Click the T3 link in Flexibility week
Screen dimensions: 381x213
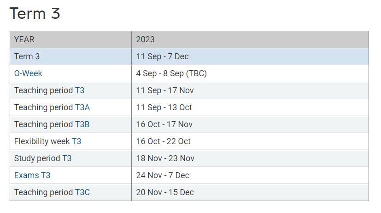pos(76,141)
